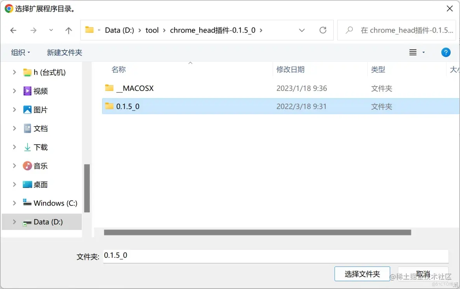
Task: Navigate back using the back arrow
Action: pyautogui.click(x=13, y=30)
